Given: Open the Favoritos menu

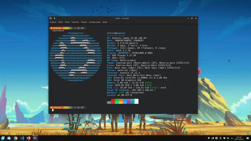Looking at the screenshot, I should pyautogui.click(x=75, y=22).
